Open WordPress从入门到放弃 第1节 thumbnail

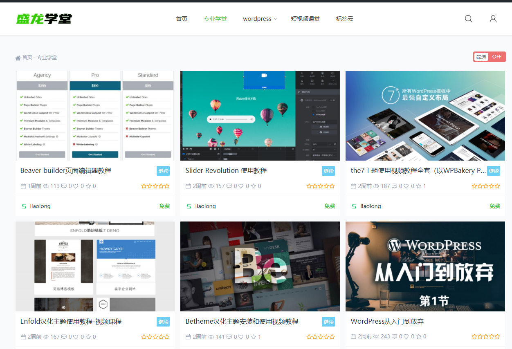[425, 266]
